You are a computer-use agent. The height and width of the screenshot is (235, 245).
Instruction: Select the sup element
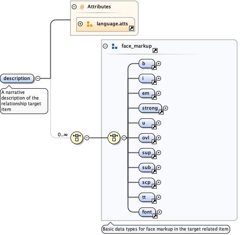click(147, 152)
